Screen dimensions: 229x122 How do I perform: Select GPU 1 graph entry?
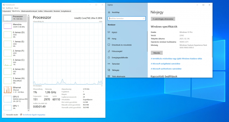(x=8, y=108)
